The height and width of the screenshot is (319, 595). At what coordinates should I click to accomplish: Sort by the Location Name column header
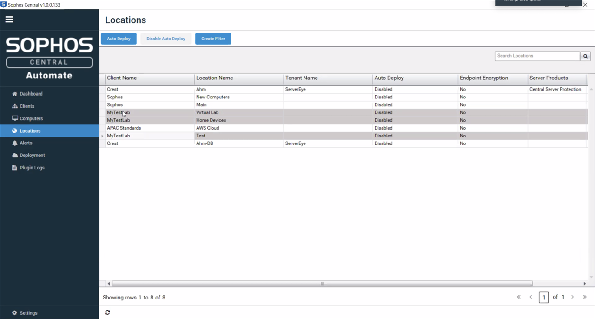pyautogui.click(x=239, y=78)
